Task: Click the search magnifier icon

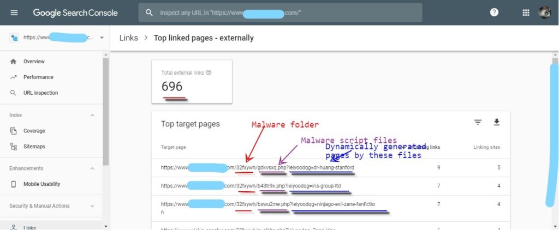Action: (x=149, y=13)
